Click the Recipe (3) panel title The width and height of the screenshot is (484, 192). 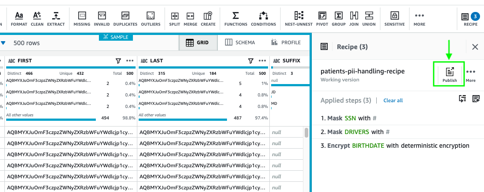click(x=352, y=47)
